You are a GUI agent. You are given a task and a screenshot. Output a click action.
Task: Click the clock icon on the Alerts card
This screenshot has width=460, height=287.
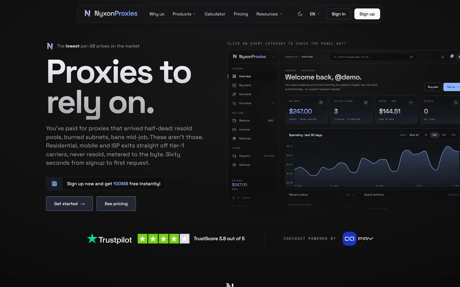tap(456, 103)
